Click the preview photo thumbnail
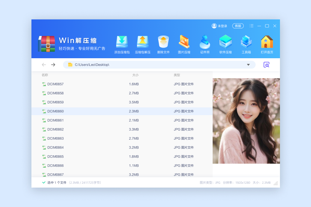 [x=246, y=121]
